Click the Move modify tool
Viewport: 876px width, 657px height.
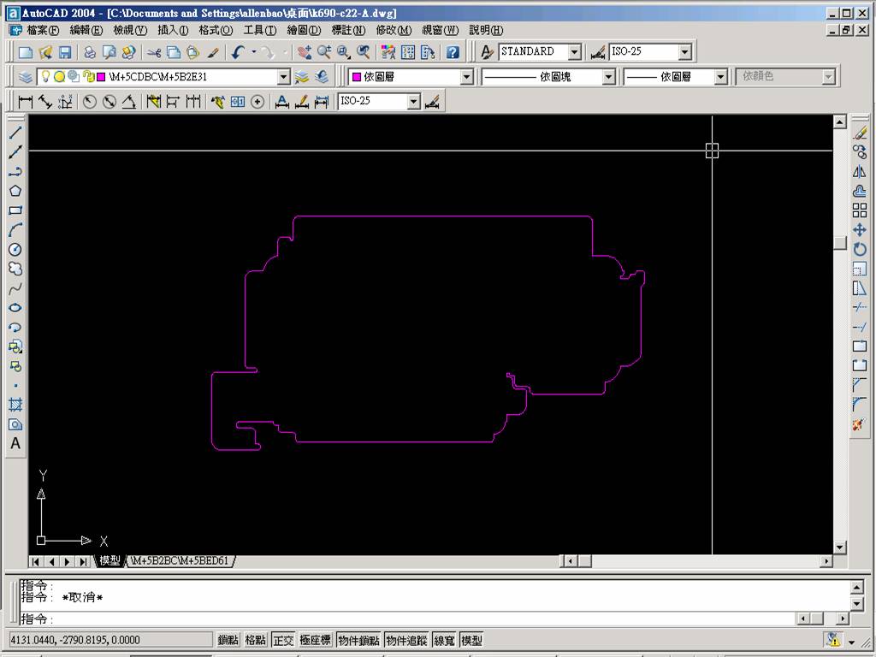click(x=860, y=229)
